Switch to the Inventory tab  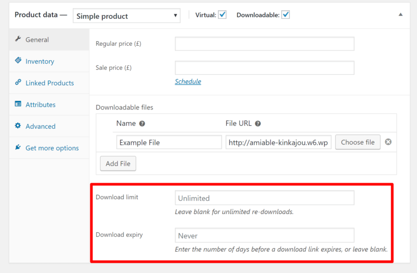point(49,61)
